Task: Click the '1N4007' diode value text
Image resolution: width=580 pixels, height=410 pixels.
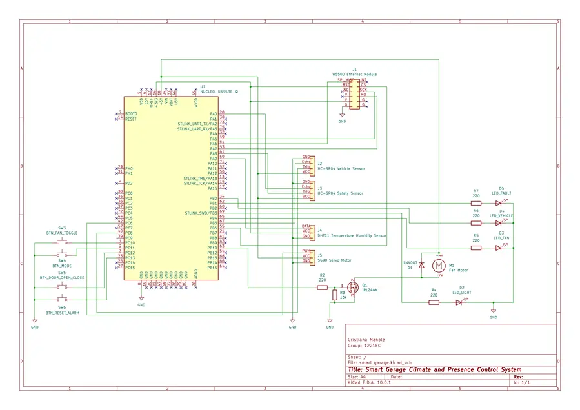Action: 410,263
